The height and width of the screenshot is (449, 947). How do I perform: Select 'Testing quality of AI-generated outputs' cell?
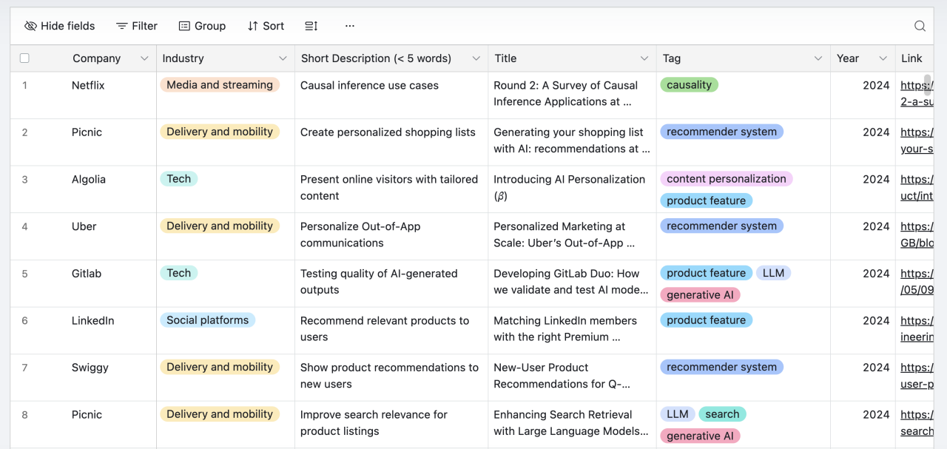pyautogui.click(x=379, y=282)
